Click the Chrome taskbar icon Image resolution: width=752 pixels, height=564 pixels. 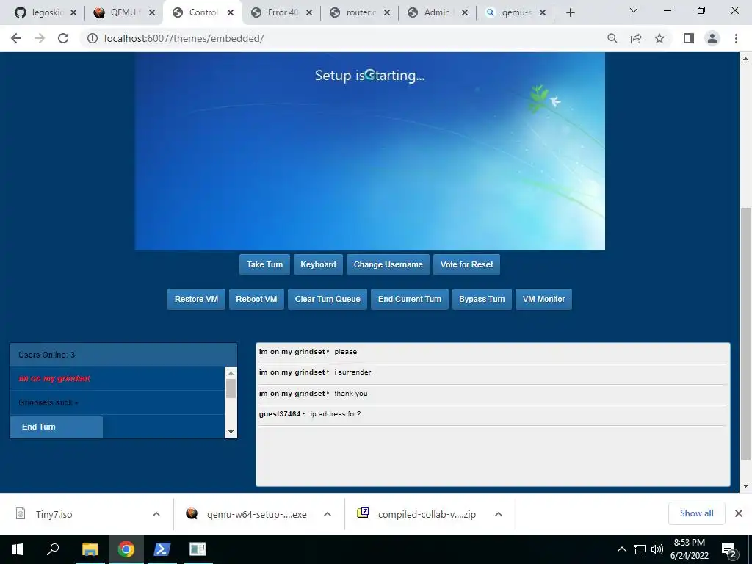coord(126,549)
